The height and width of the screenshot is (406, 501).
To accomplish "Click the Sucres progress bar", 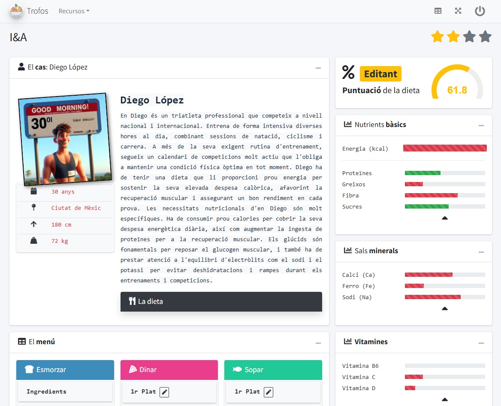I will (x=445, y=206).
